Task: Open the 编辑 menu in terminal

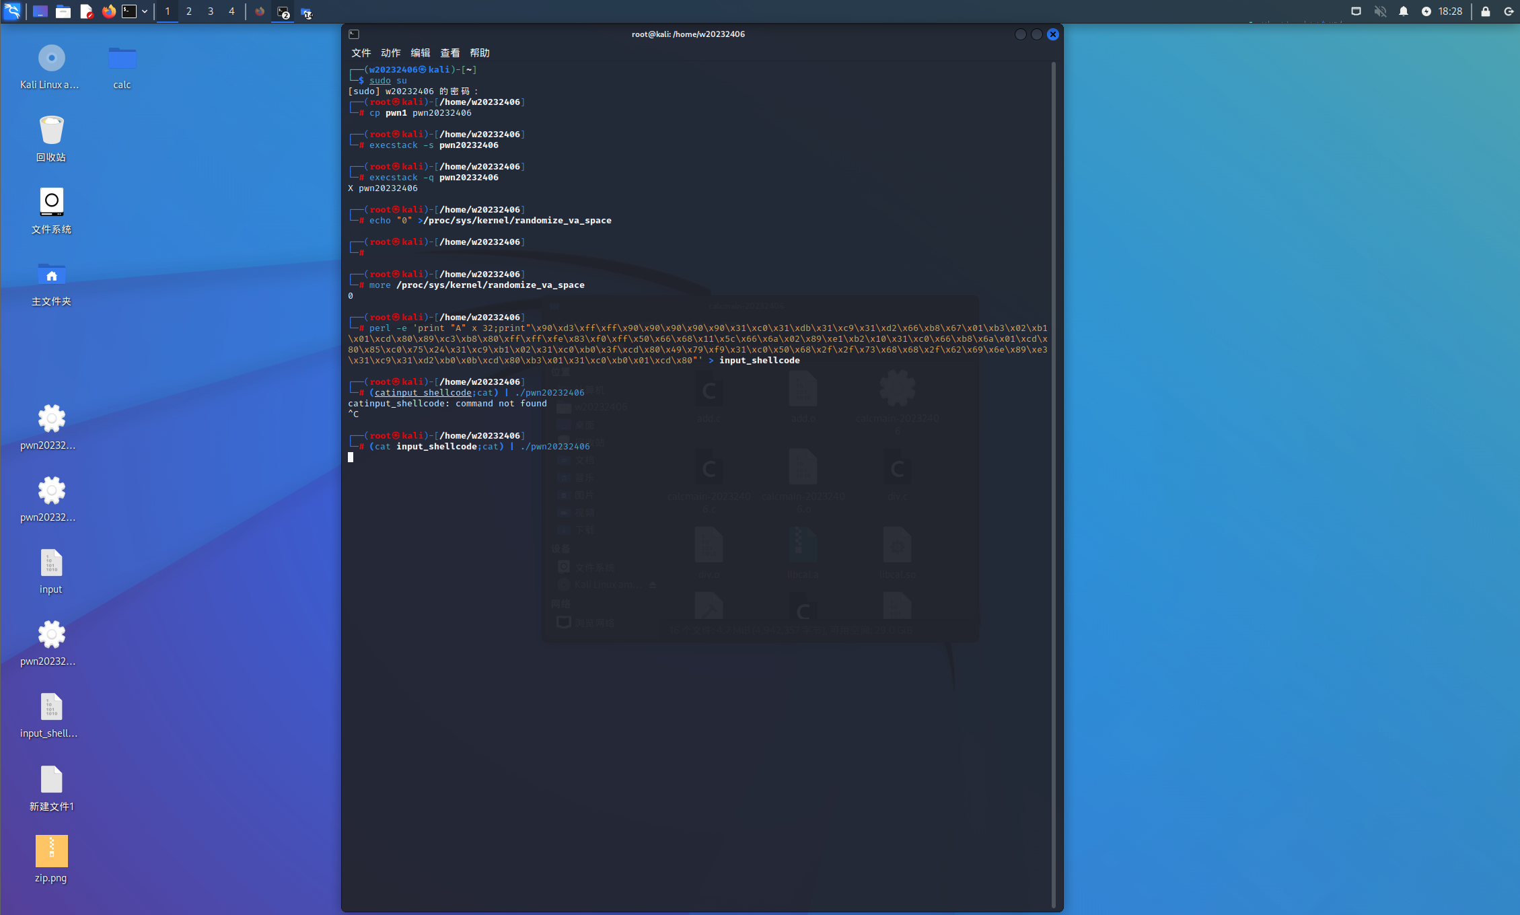Action: click(x=420, y=52)
